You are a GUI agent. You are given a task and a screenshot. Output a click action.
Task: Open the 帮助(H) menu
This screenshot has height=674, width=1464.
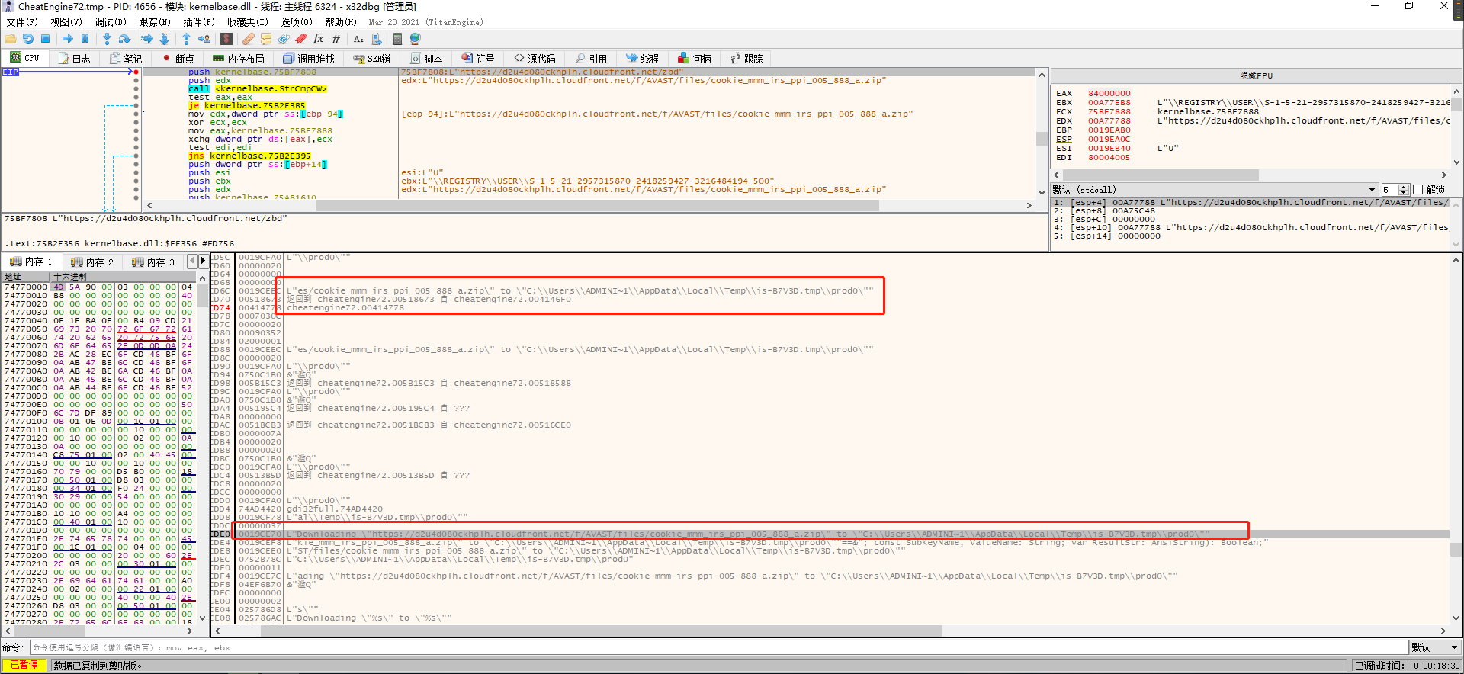[x=341, y=22]
